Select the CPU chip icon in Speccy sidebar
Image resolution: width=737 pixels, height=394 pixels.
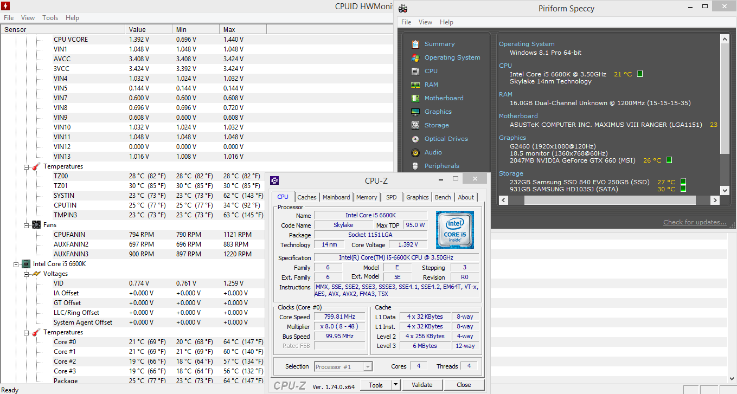pyautogui.click(x=415, y=71)
